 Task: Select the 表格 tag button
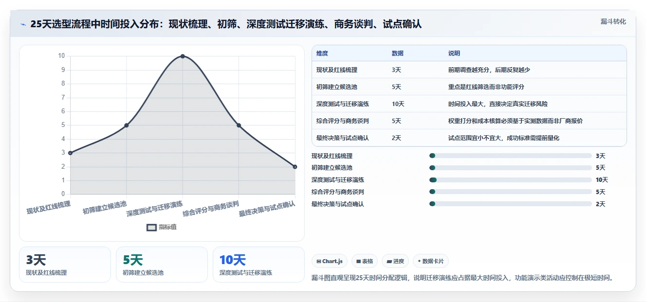(x=364, y=261)
